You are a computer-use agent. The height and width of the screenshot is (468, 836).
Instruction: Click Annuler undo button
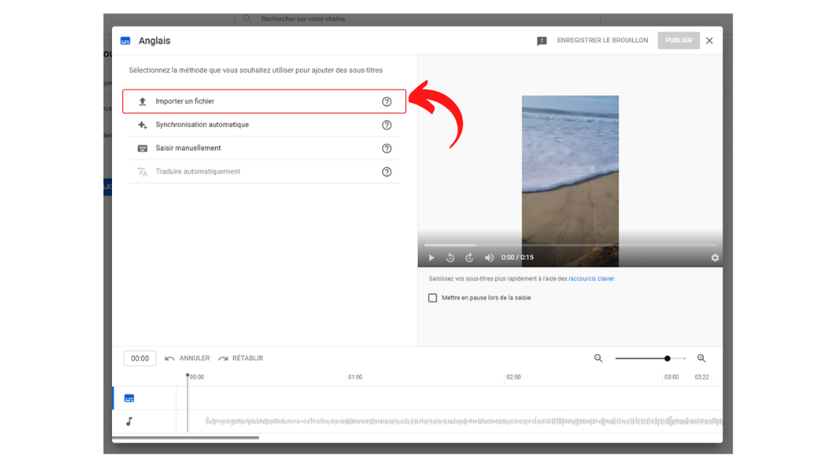pos(187,359)
